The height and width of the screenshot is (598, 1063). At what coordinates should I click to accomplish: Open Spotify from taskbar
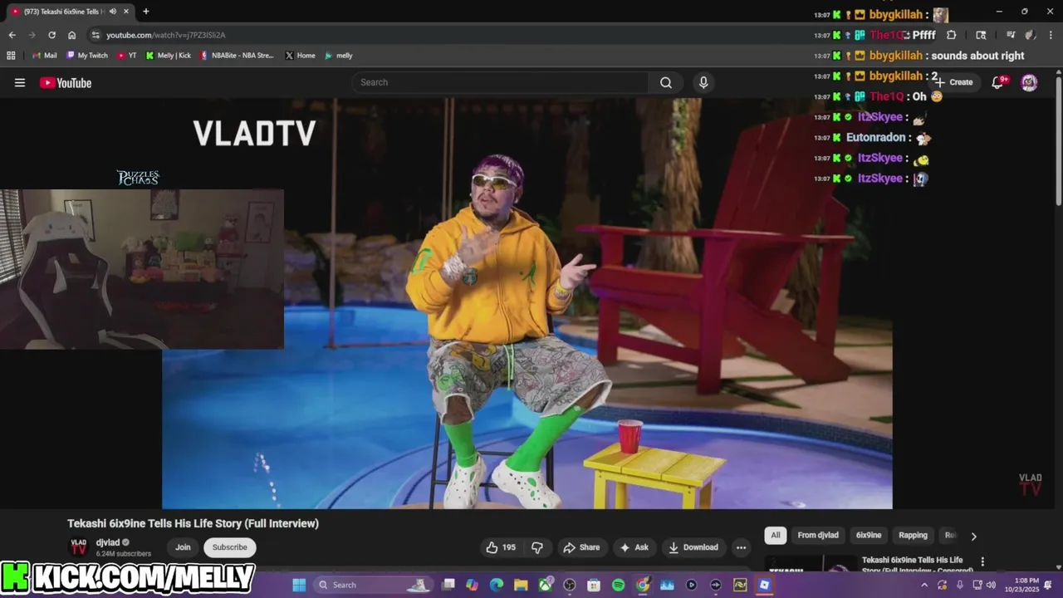click(618, 585)
